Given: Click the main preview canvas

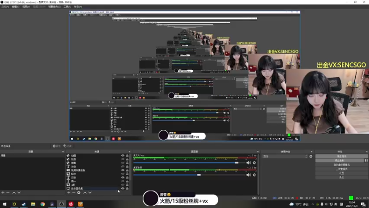Looking at the screenshot, I should (x=184, y=76).
